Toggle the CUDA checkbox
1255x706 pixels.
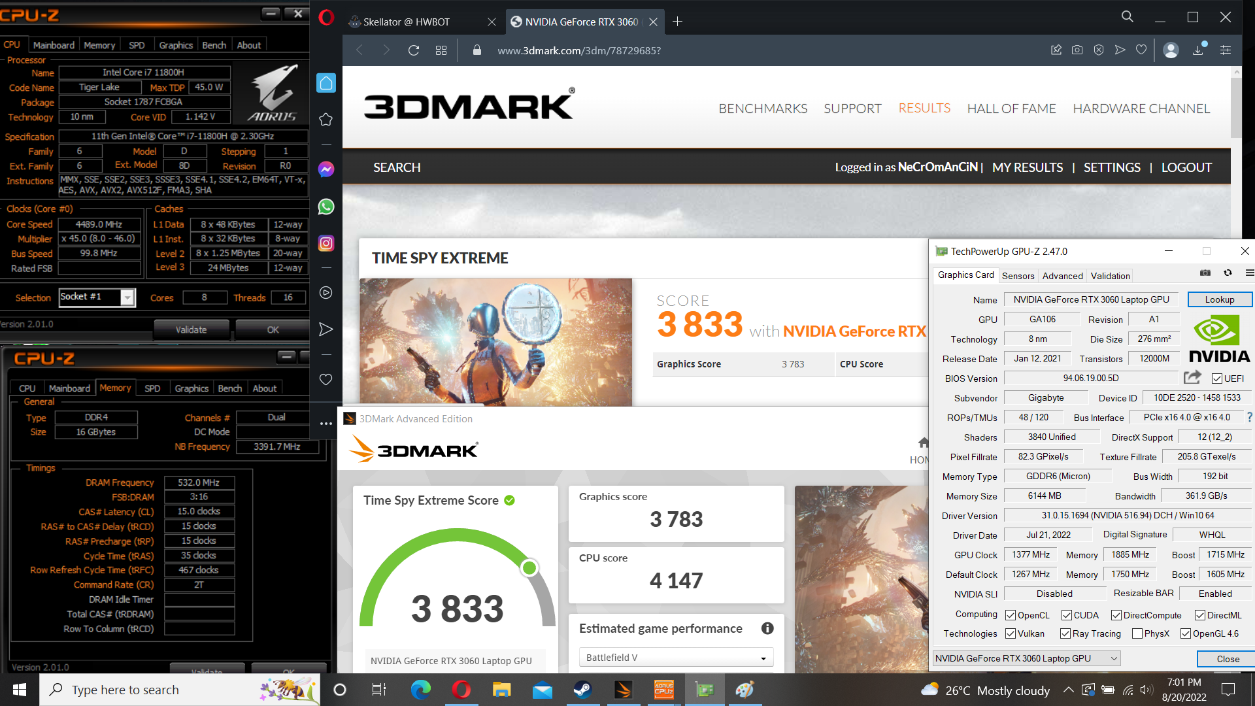(x=1067, y=615)
